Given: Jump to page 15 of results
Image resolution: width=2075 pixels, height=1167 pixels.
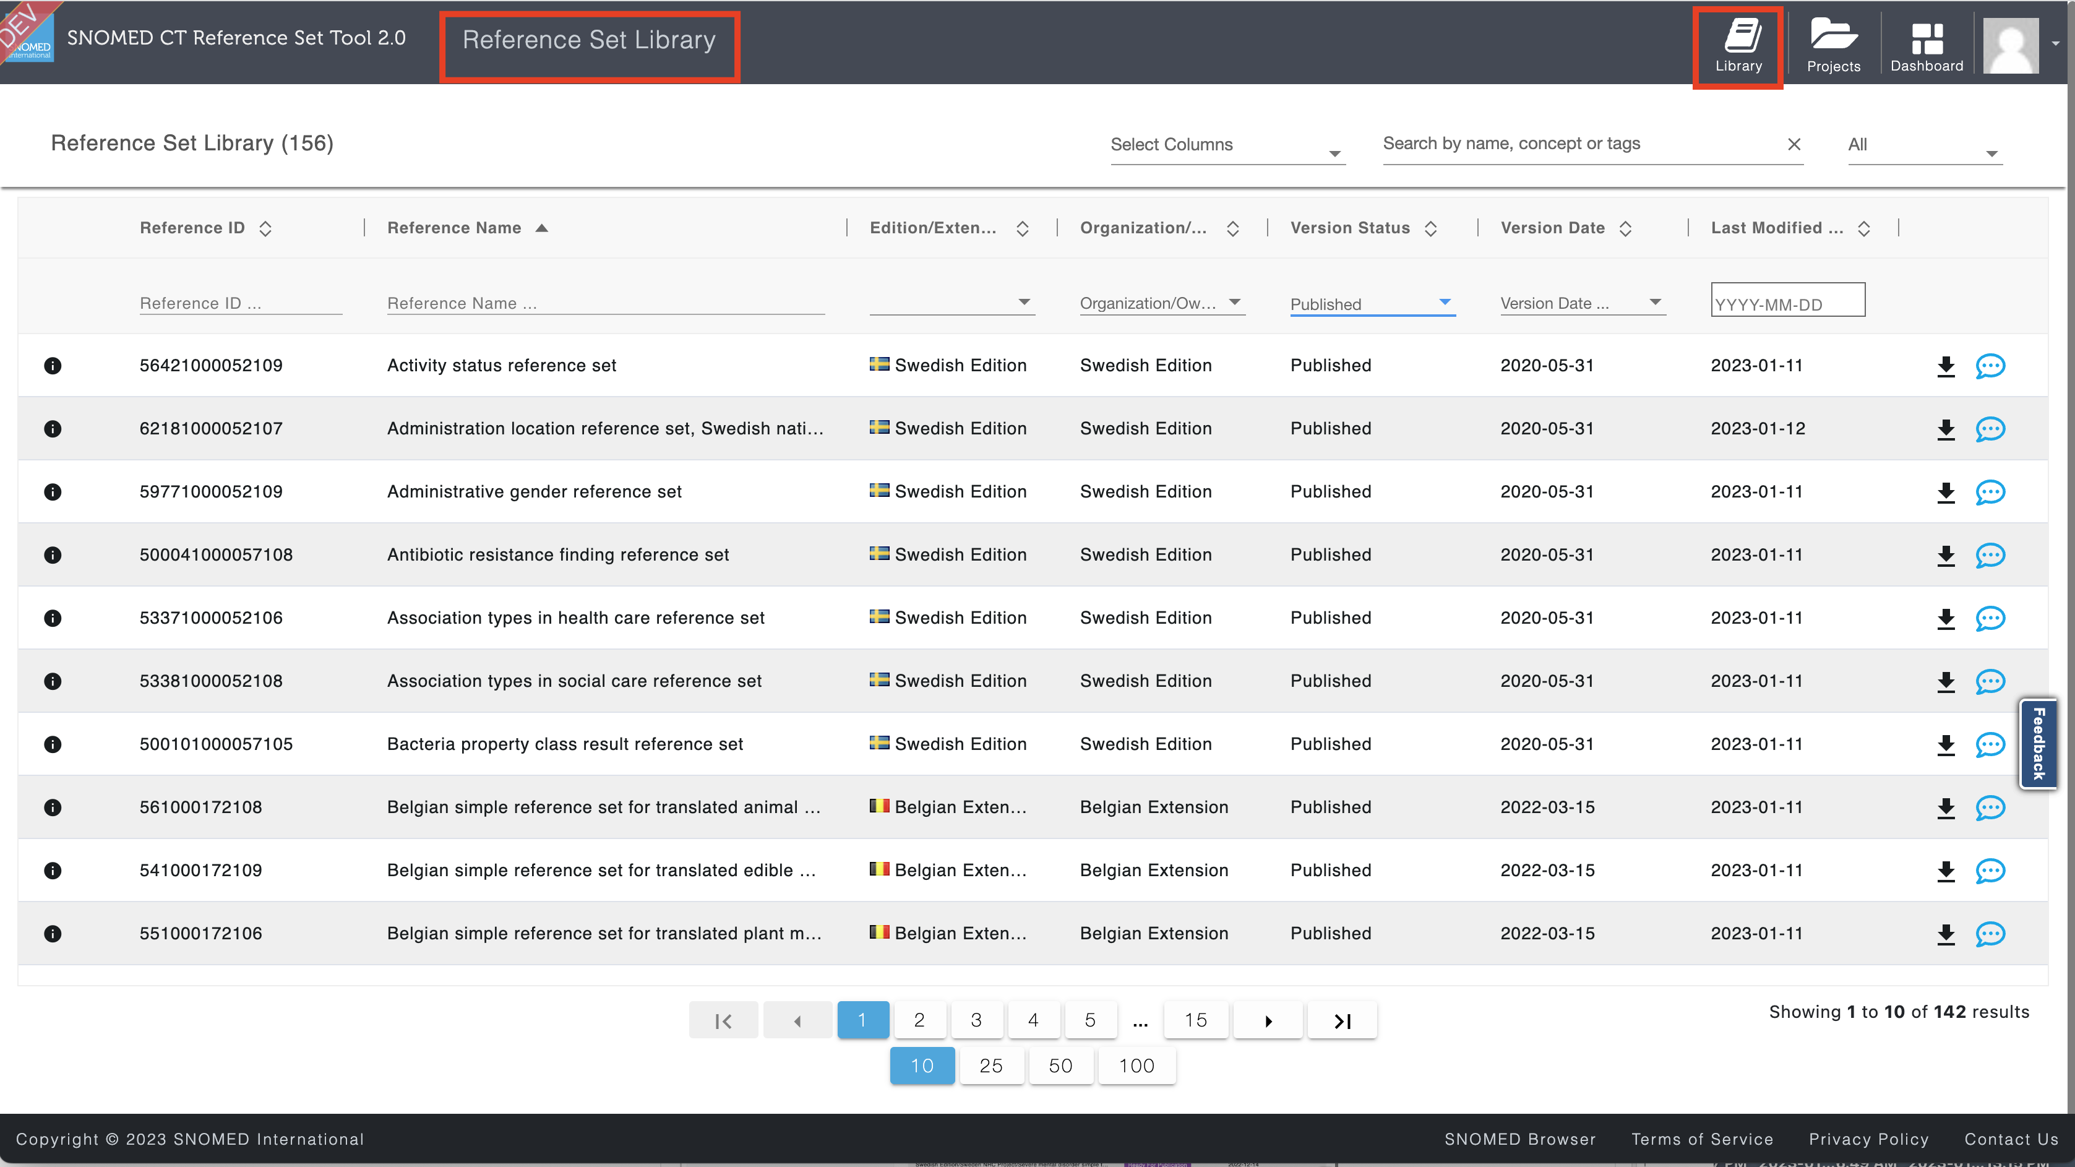Looking at the screenshot, I should pyautogui.click(x=1195, y=1020).
